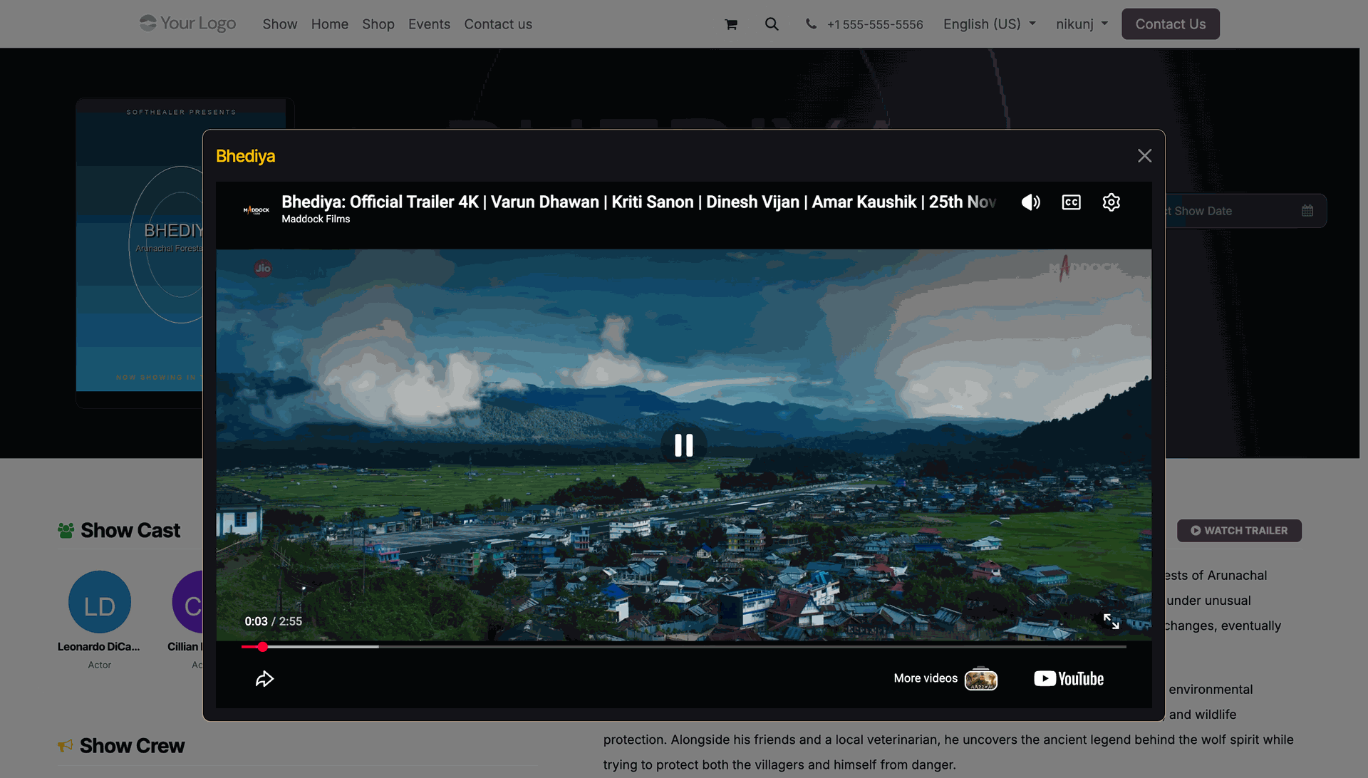1368x778 pixels.
Task: Open the nikunj user menu
Action: point(1082,24)
